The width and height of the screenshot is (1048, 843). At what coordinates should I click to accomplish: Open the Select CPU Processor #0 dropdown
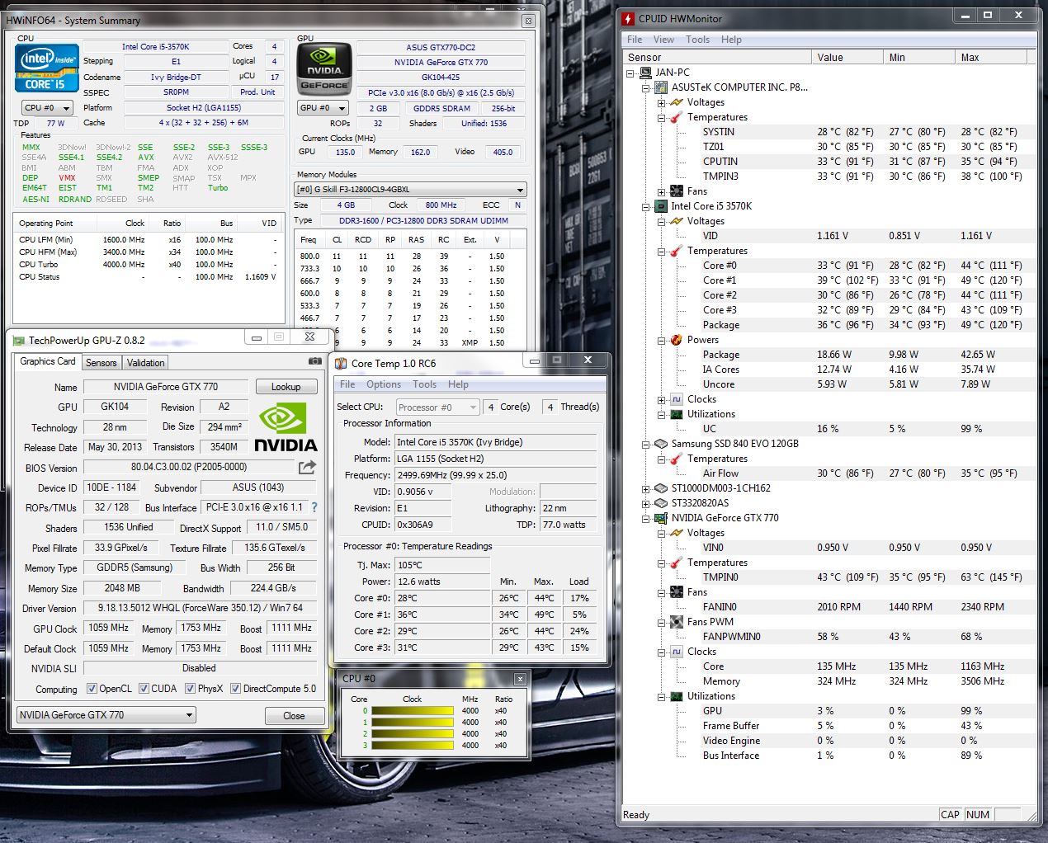click(x=437, y=407)
